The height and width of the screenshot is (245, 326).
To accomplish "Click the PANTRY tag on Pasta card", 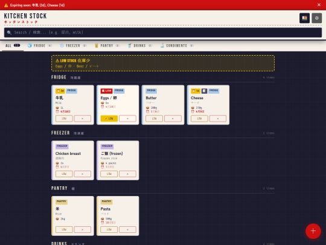I will 106,201.
